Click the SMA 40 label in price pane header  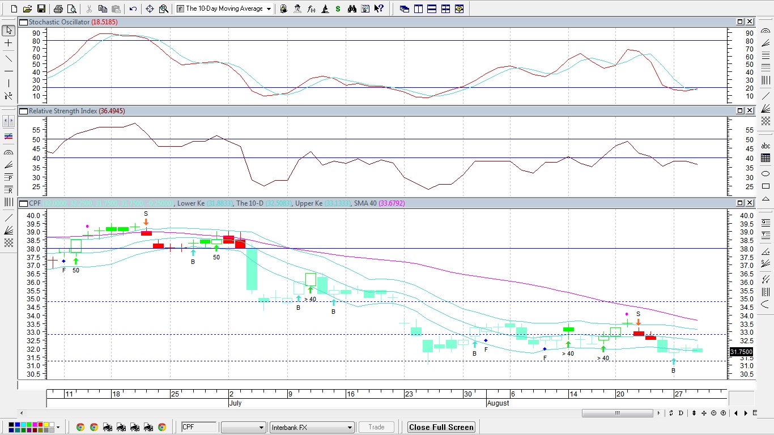[367, 203]
